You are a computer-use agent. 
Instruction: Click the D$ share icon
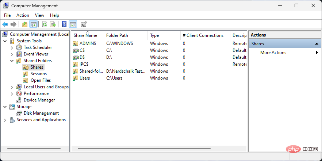click(76, 58)
